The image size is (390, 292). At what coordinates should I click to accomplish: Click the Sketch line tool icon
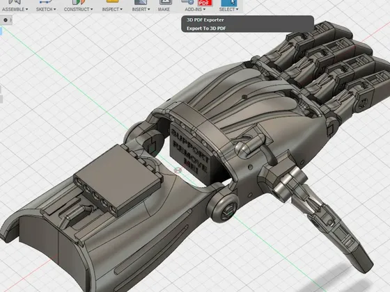pyautogui.click(x=45, y=2)
